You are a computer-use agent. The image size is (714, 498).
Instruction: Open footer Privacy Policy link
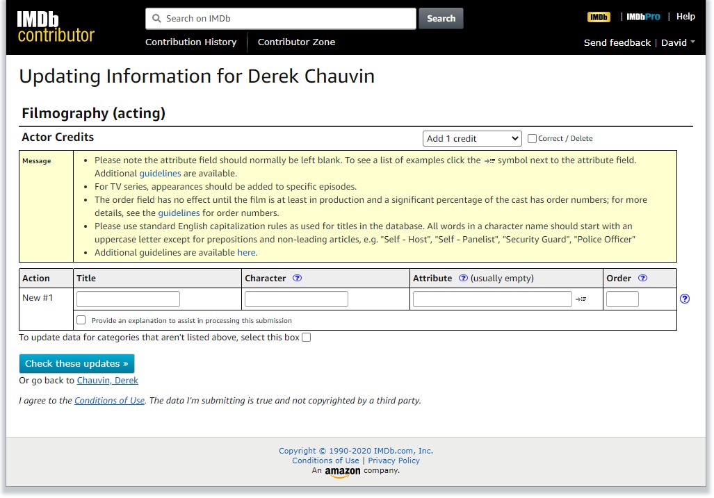point(394,460)
